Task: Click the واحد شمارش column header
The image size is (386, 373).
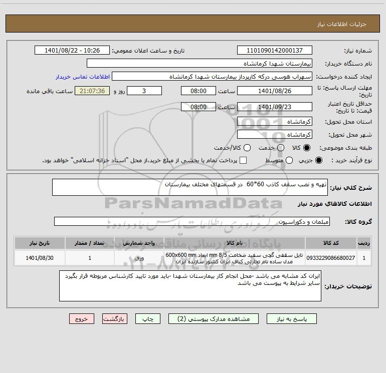Action: tap(139, 243)
